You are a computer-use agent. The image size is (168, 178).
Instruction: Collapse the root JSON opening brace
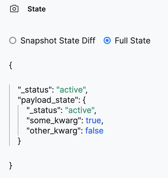pos(11,65)
